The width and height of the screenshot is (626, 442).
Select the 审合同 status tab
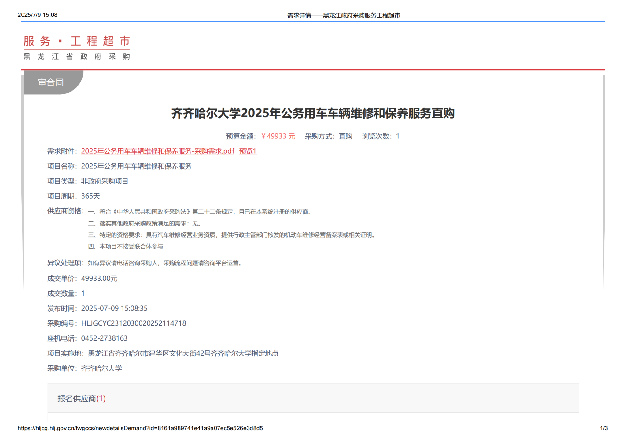(51, 82)
